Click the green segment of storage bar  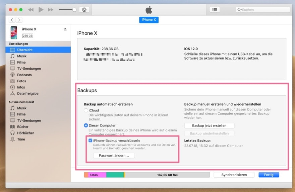click(115, 175)
